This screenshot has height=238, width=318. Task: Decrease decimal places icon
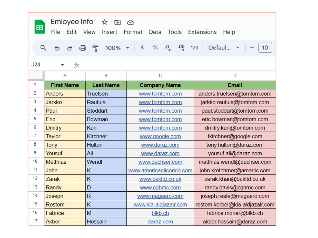[168, 48]
